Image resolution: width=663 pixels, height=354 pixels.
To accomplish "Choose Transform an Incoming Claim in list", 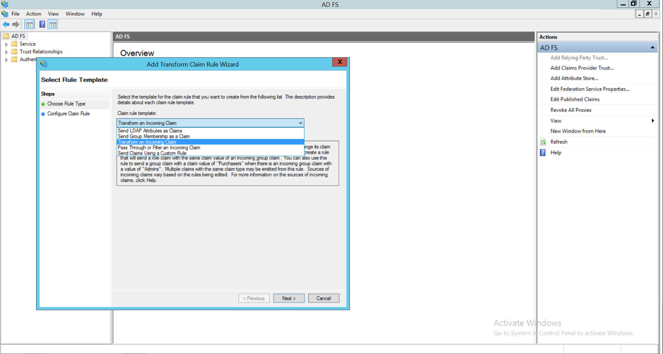I will pyautogui.click(x=210, y=142).
